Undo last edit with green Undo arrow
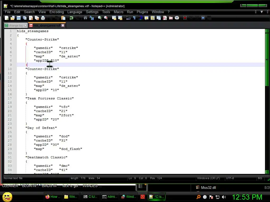This screenshot has width=270, height=202. 71,18
